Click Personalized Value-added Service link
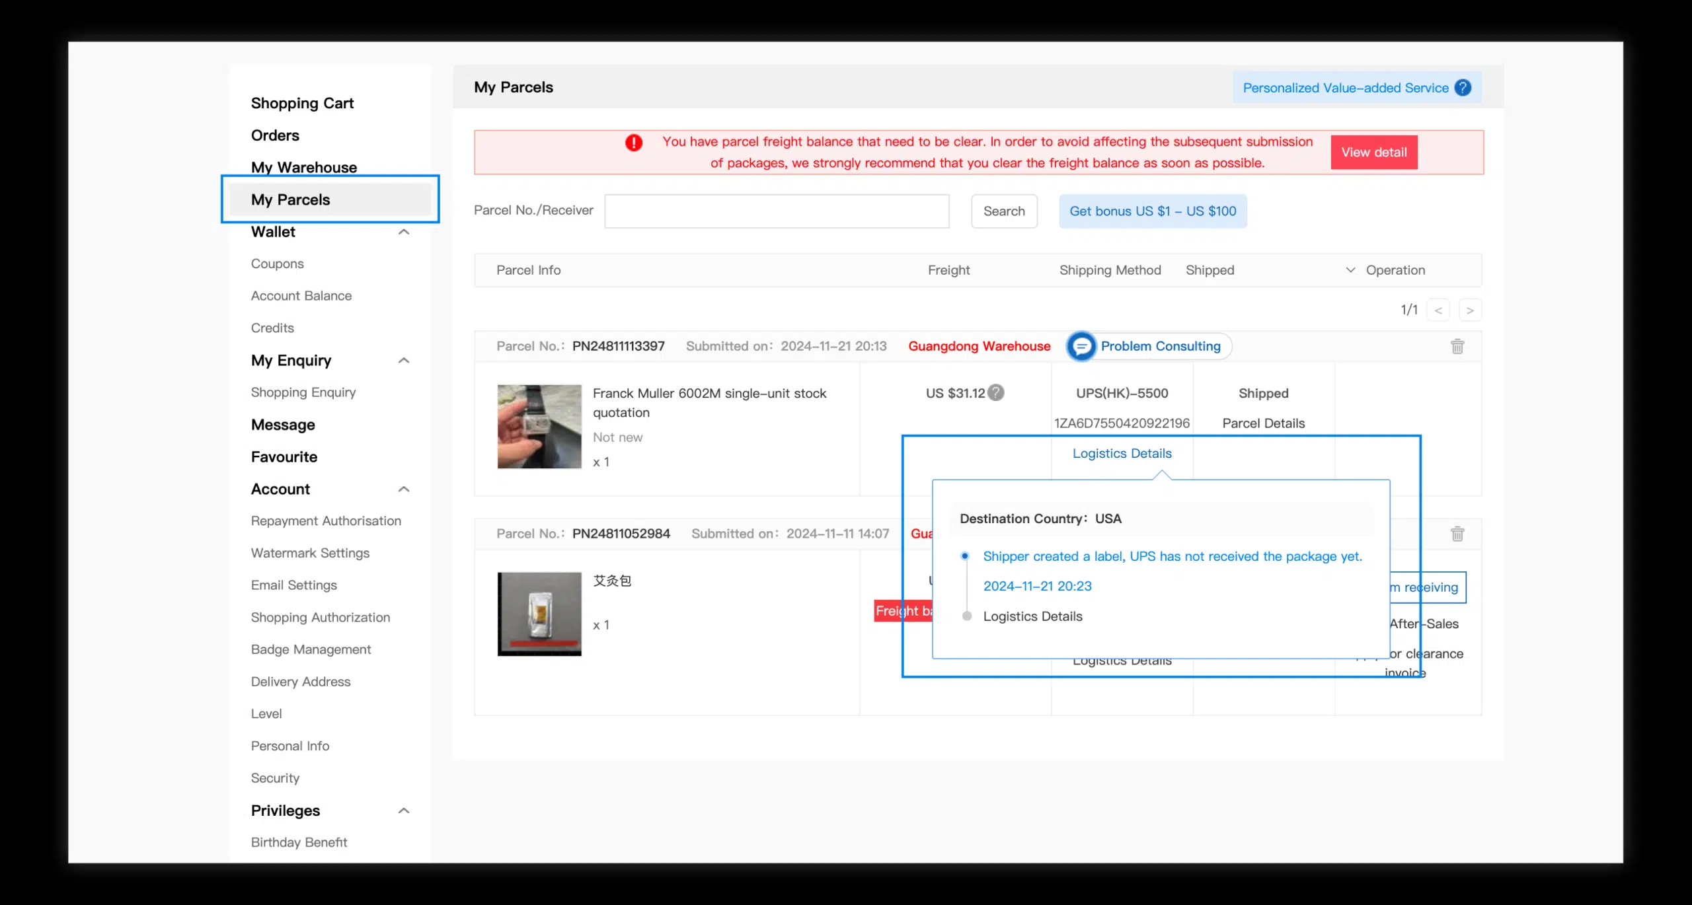The width and height of the screenshot is (1692, 905). pos(1345,88)
